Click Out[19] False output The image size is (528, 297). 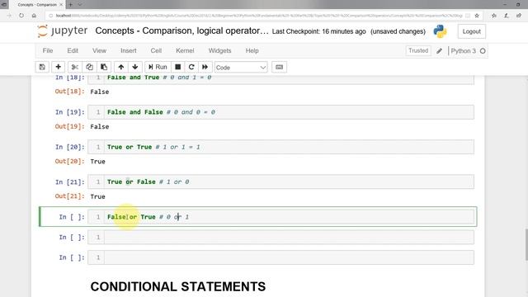(99, 126)
